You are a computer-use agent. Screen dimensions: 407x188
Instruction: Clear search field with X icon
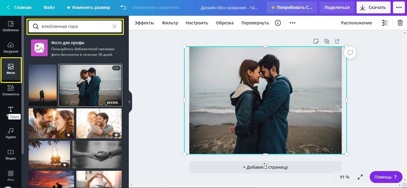[x=114, y=26]
